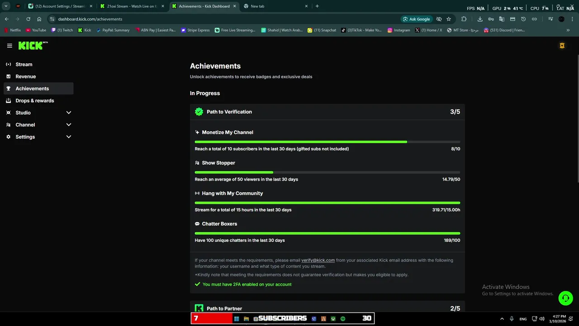Image resolution: width=579 pixels, height=326 pixels.
Task: Close the New tab browser tab
Action: tap(306, 6)
